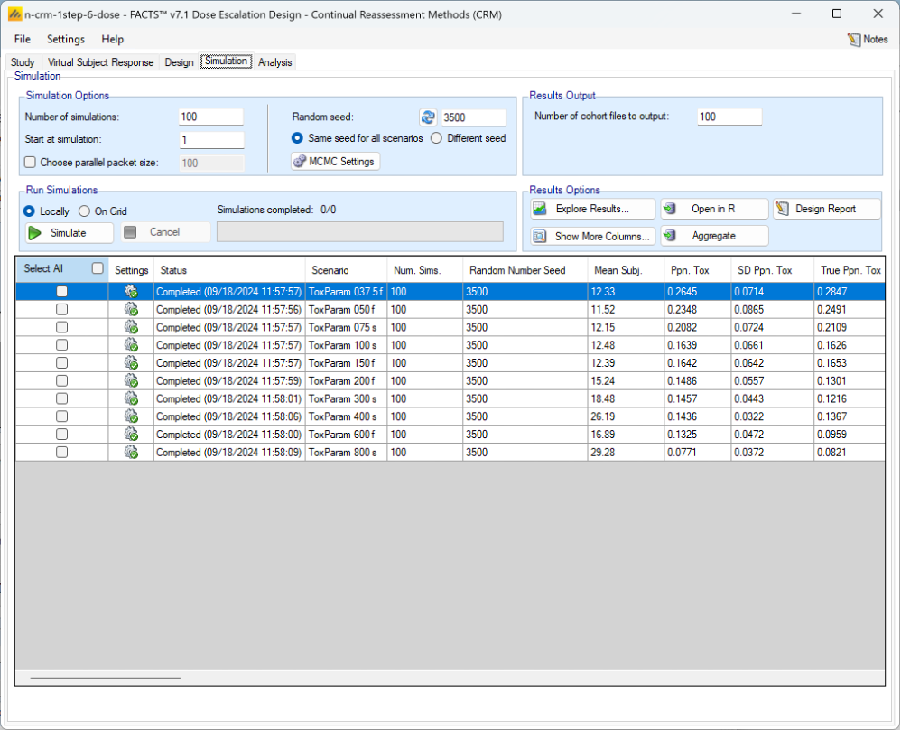
Task: Choose On Grid run option
Action: coord(85,211)
